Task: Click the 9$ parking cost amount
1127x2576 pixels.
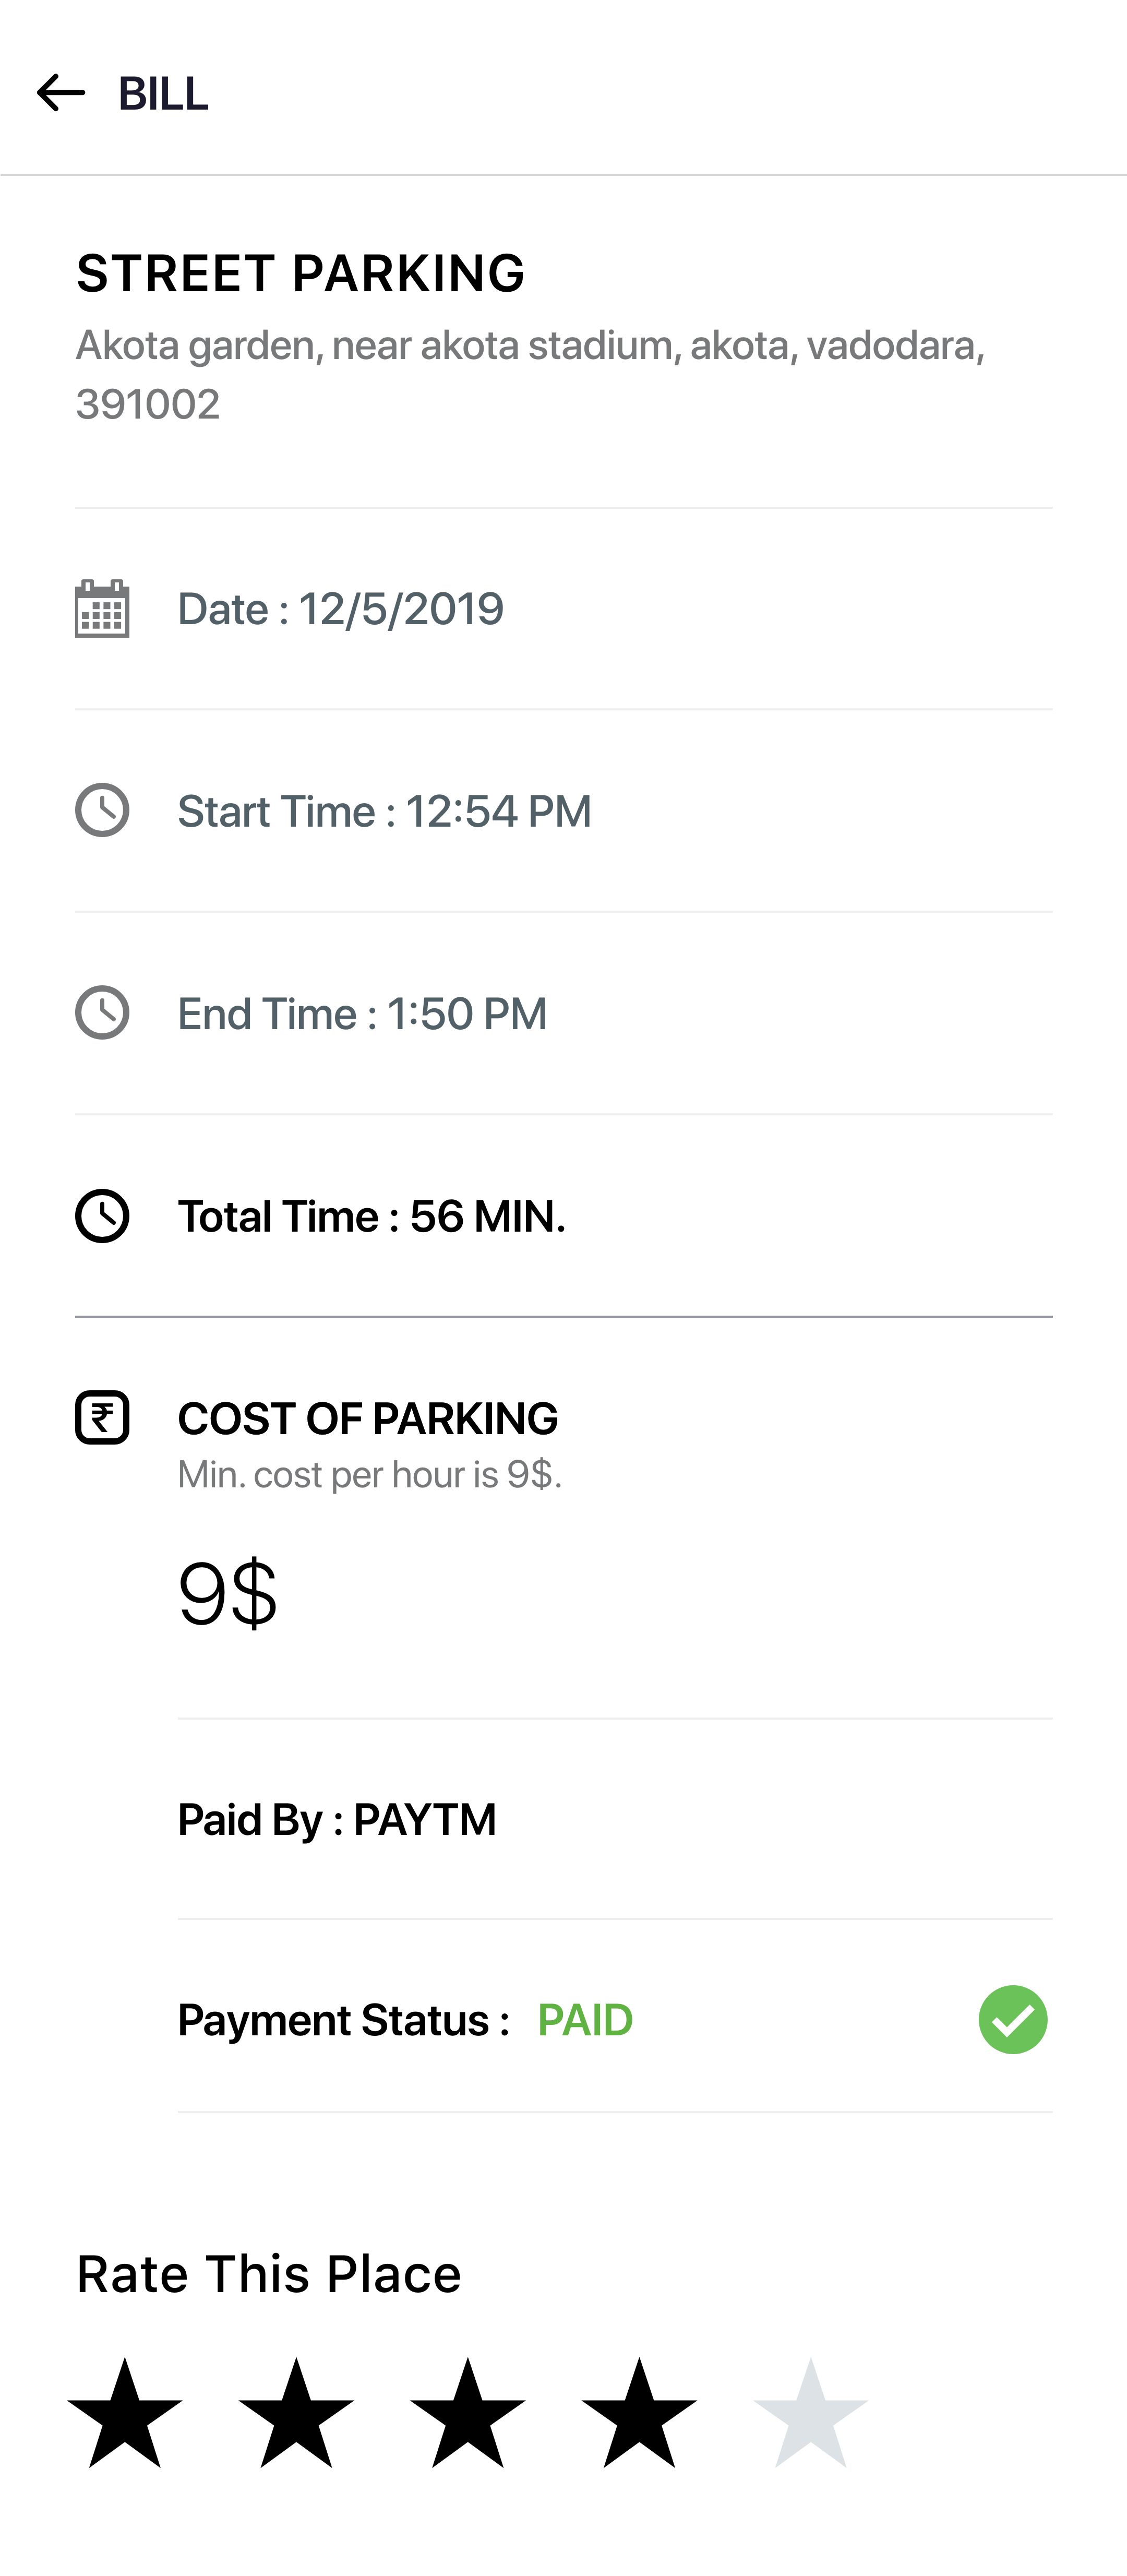Action: 227,1593
